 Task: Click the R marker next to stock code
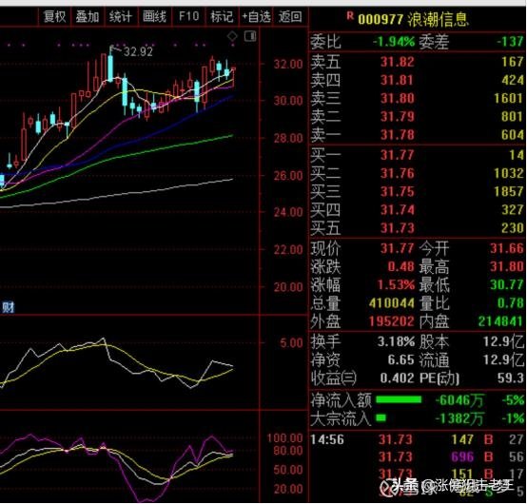pos(350,16)
